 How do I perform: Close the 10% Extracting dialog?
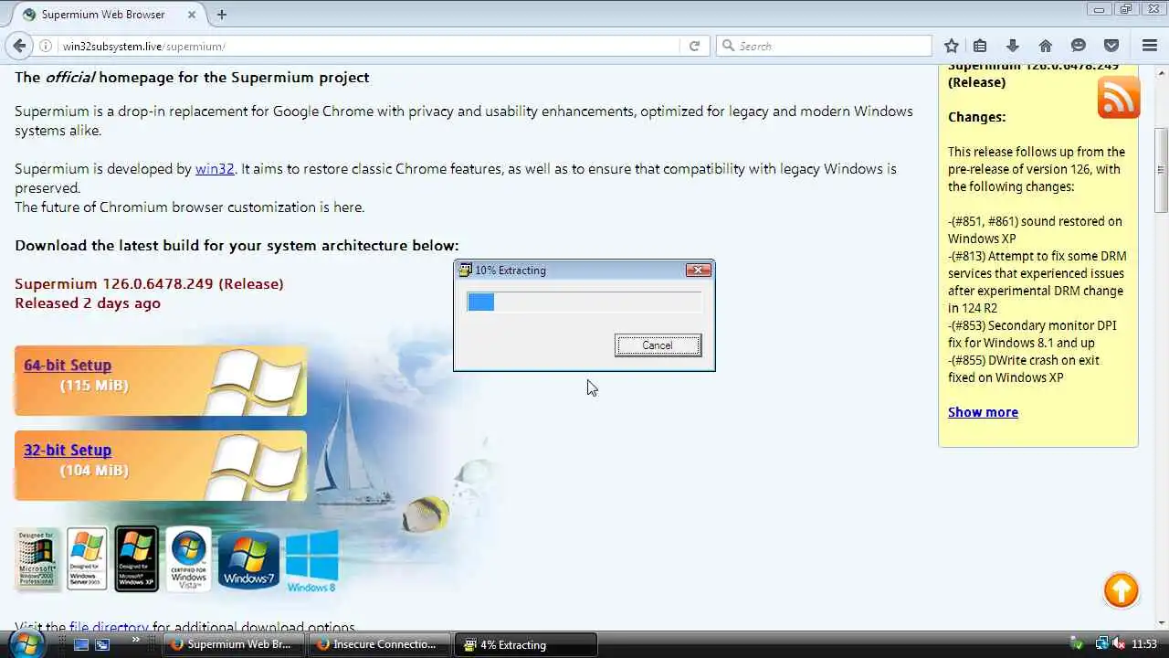[x=698, y=270]
